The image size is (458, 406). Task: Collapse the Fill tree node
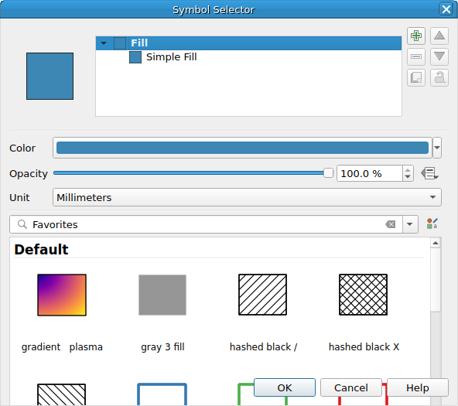[x=104, y=43]
